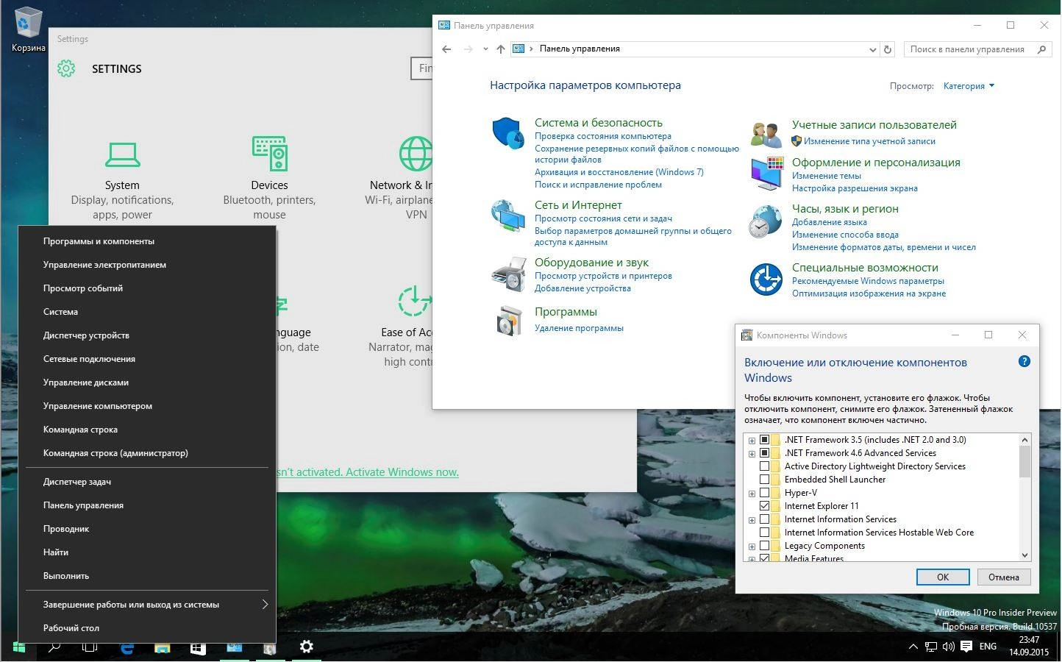Open Настройка разрешения экрана link
Image resolution: width=1062 pixels, height=662 pixels.
[x=855, y=188]
